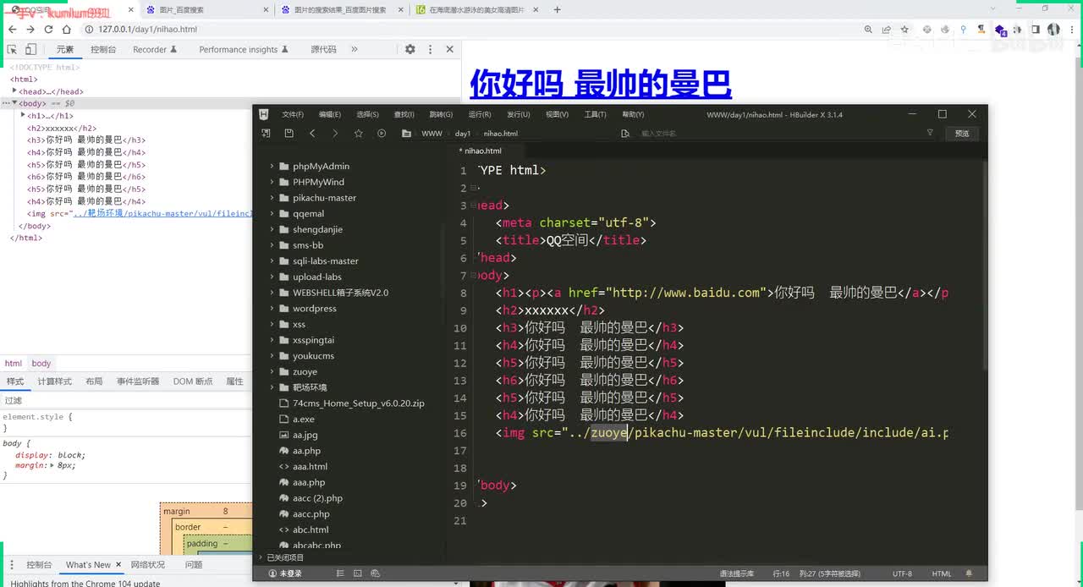Click WWW breadcrumb in HBuilder

(432, 134)
